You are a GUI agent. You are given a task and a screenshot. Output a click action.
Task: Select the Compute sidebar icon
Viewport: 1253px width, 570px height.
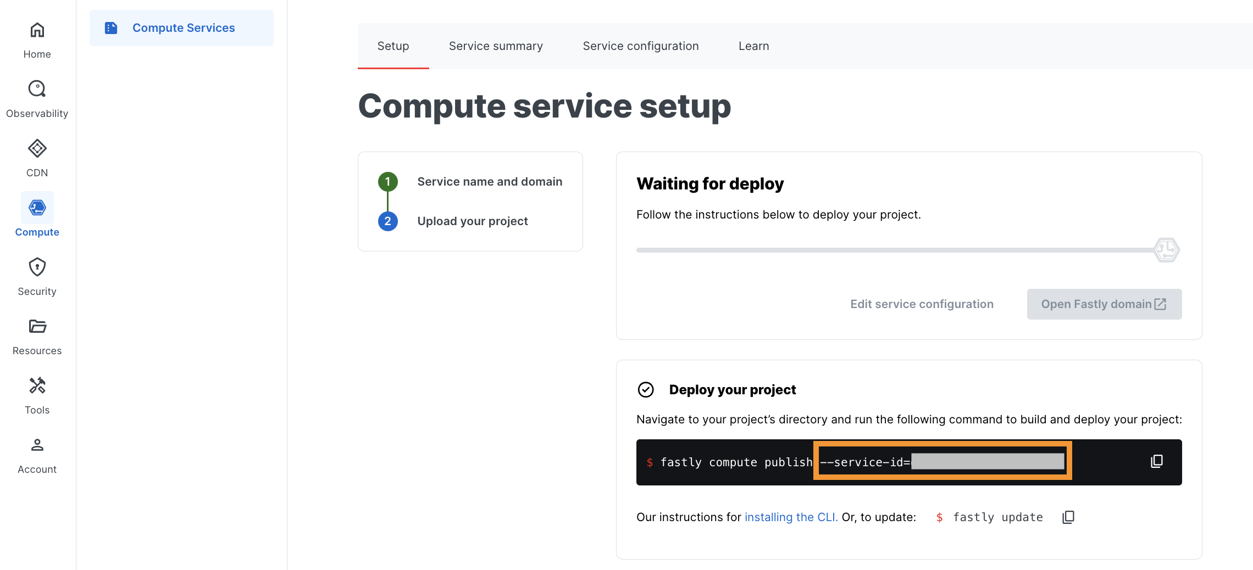(x=37, y=209)
